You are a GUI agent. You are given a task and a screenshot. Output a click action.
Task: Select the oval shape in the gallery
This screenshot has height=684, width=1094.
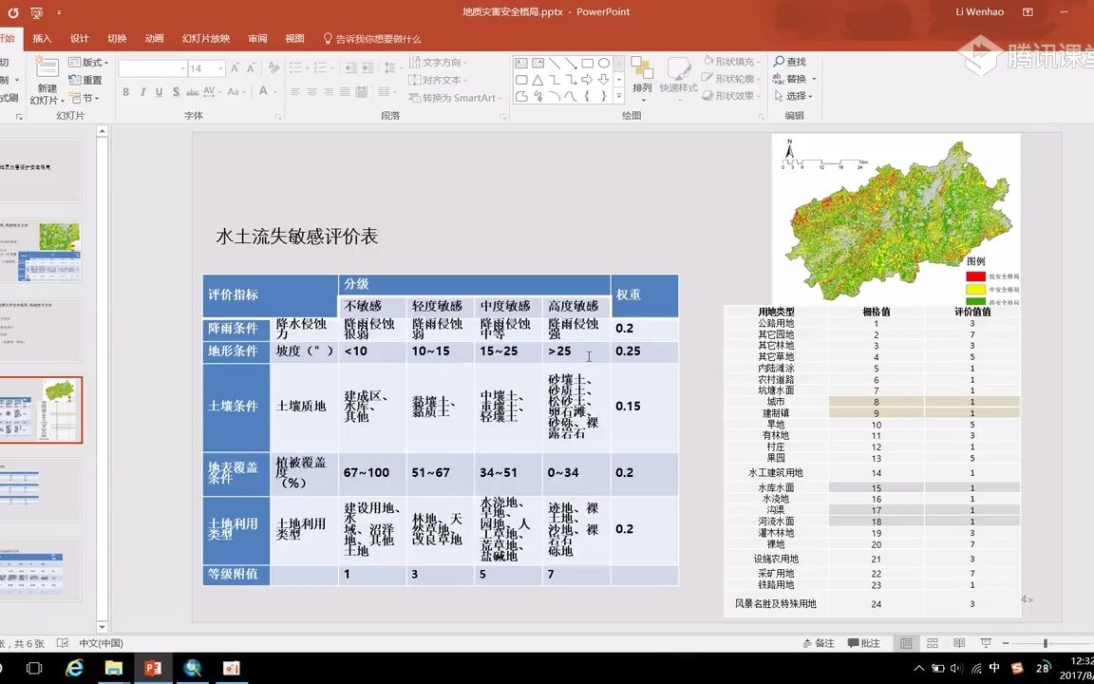click(x=604, y=64)
